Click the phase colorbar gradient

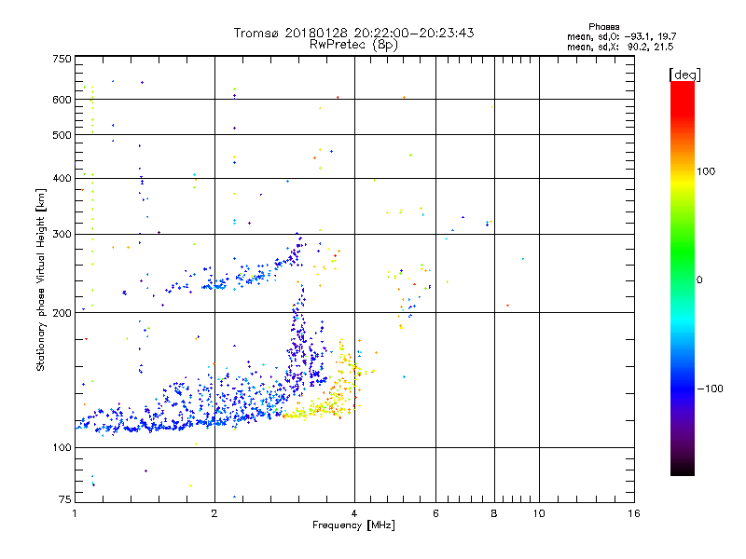683,278
